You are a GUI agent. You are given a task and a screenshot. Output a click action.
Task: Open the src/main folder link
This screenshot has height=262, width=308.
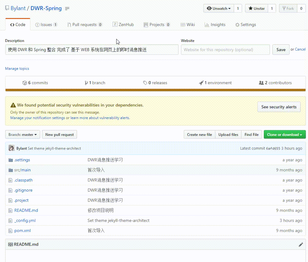[22, 170]
